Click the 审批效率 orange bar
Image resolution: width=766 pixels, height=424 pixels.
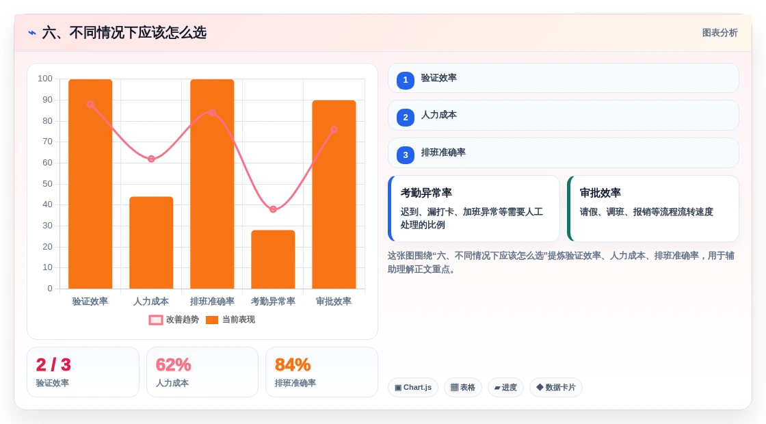(334, 194)
